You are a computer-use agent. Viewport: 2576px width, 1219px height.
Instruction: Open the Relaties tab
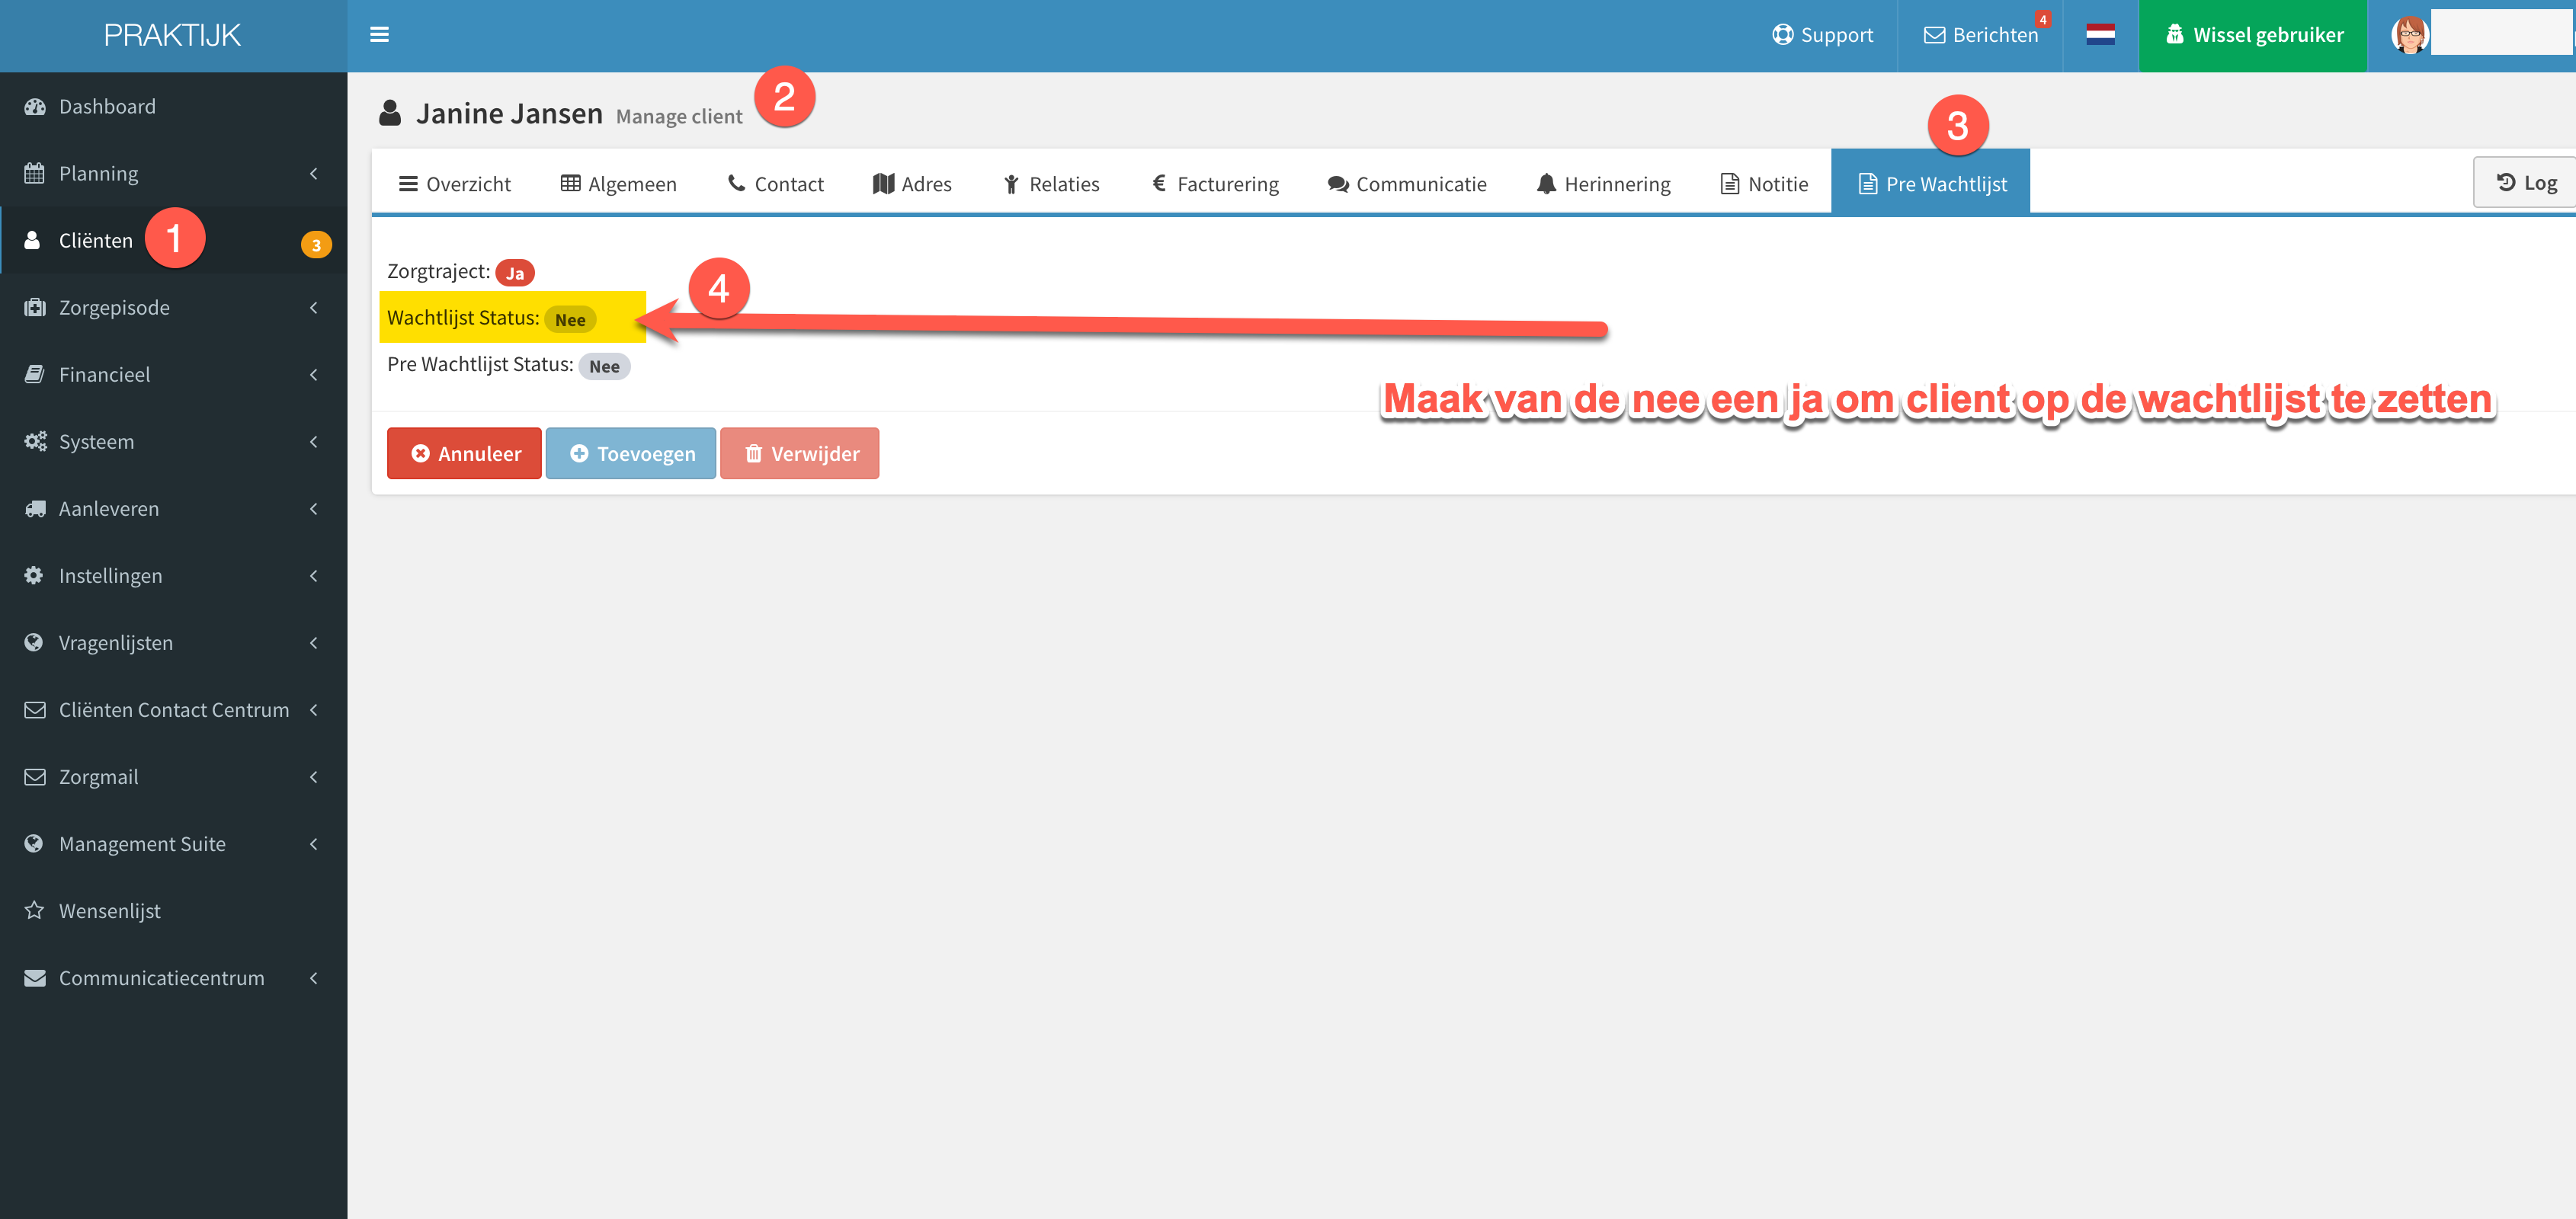pos(1051,184)
